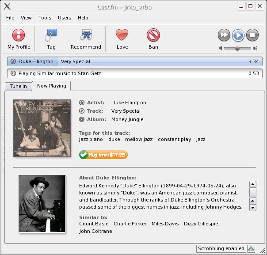The image size is (267, 255).
Task: Click the About Duke Ellington heading
Action: pos(108,178)
